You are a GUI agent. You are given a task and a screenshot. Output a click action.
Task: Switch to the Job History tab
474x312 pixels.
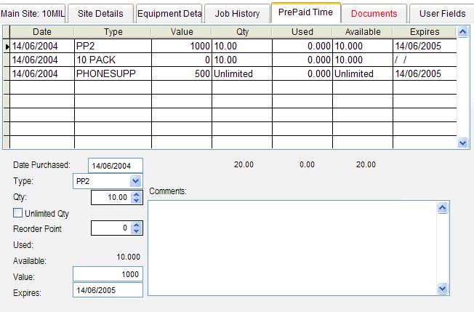(237, 13)
